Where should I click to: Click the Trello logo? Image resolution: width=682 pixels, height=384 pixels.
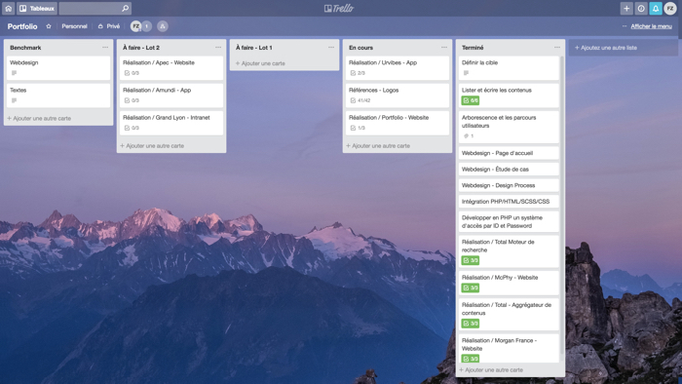click(x=339, y=8)
